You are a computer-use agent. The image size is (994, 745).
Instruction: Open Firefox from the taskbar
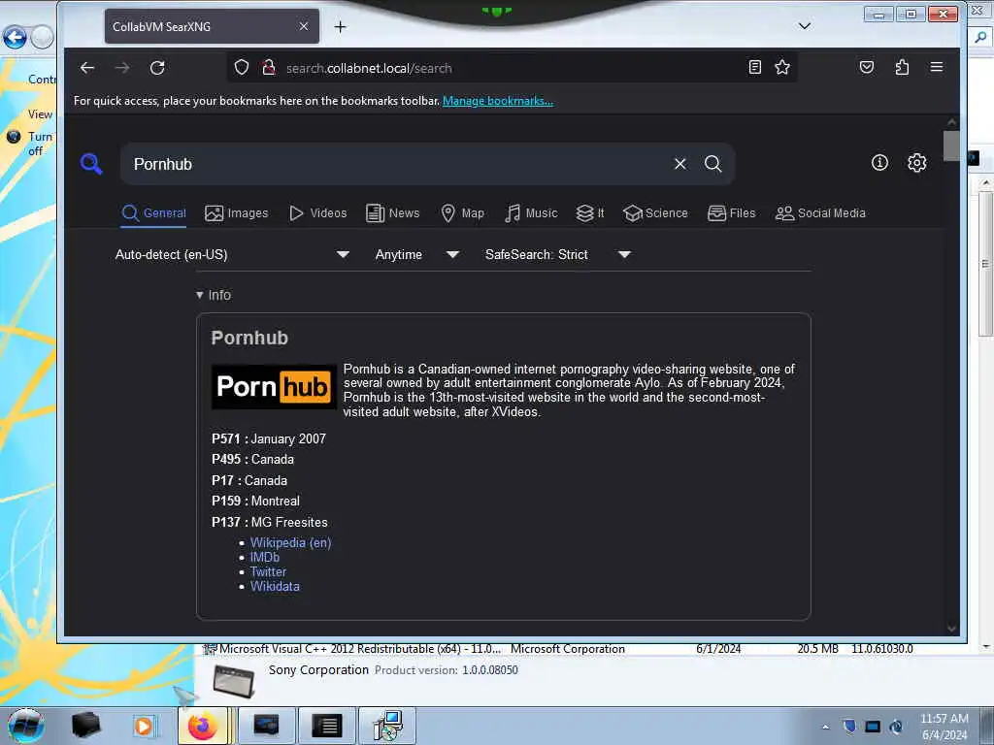point(202,726)
